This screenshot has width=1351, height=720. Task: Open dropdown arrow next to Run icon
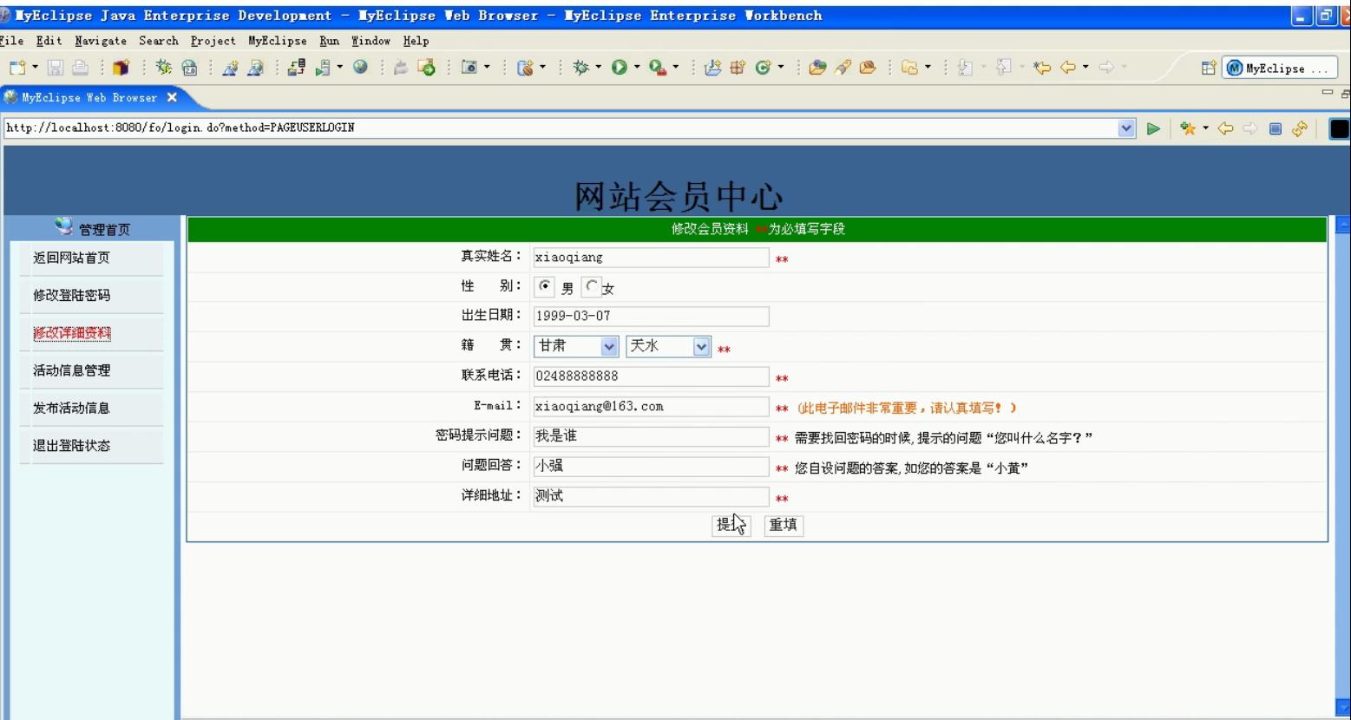pos(636,67)
